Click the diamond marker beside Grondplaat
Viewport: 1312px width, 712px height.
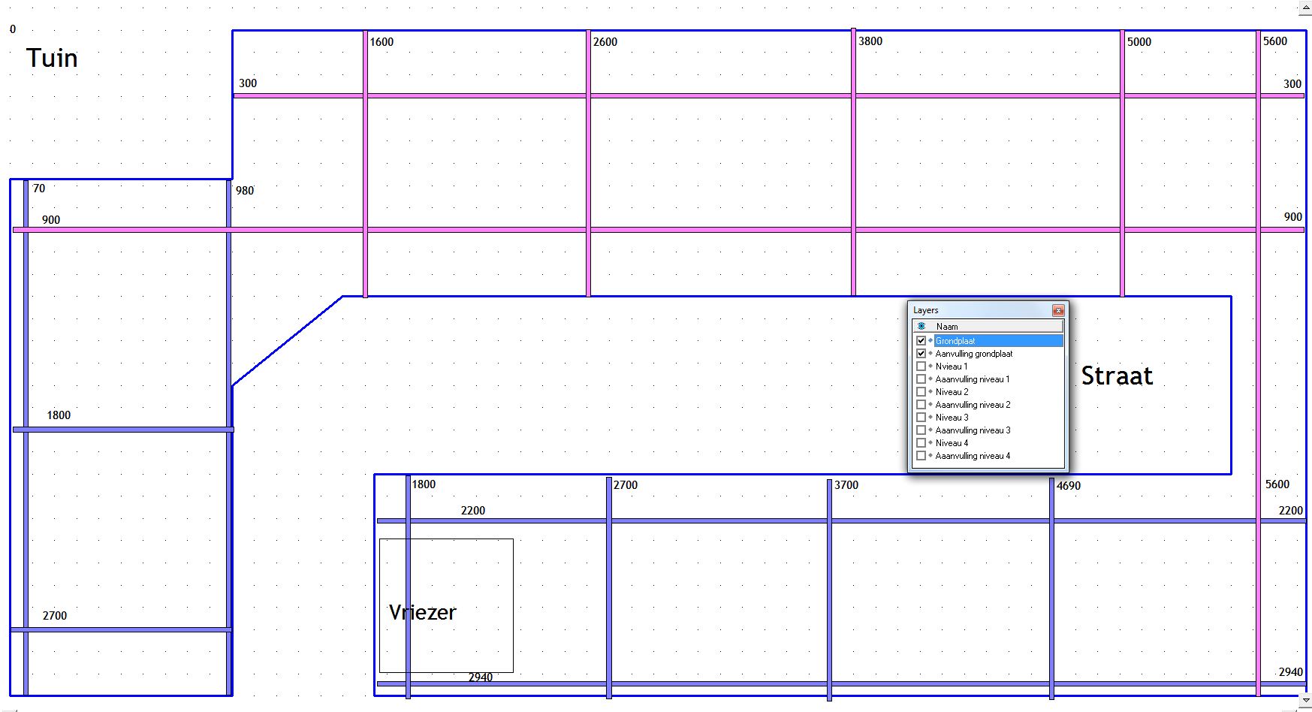tap(930, 341)
